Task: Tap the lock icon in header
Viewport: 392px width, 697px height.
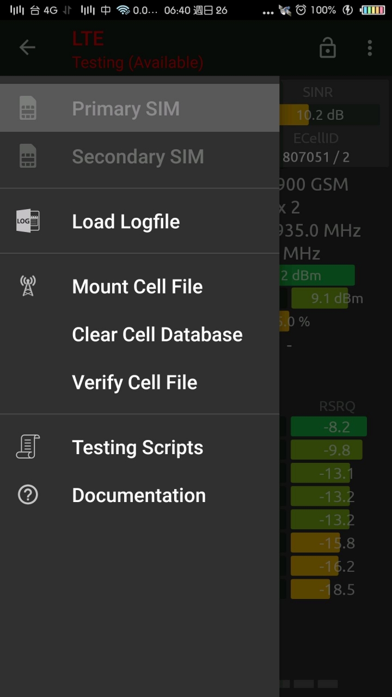Action: 327,48
